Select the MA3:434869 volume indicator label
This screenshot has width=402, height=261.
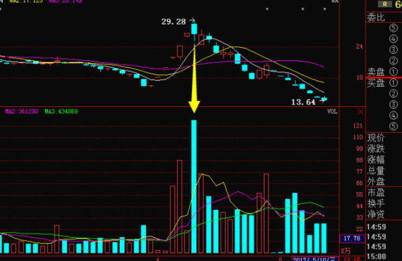[x=62, y=111]
